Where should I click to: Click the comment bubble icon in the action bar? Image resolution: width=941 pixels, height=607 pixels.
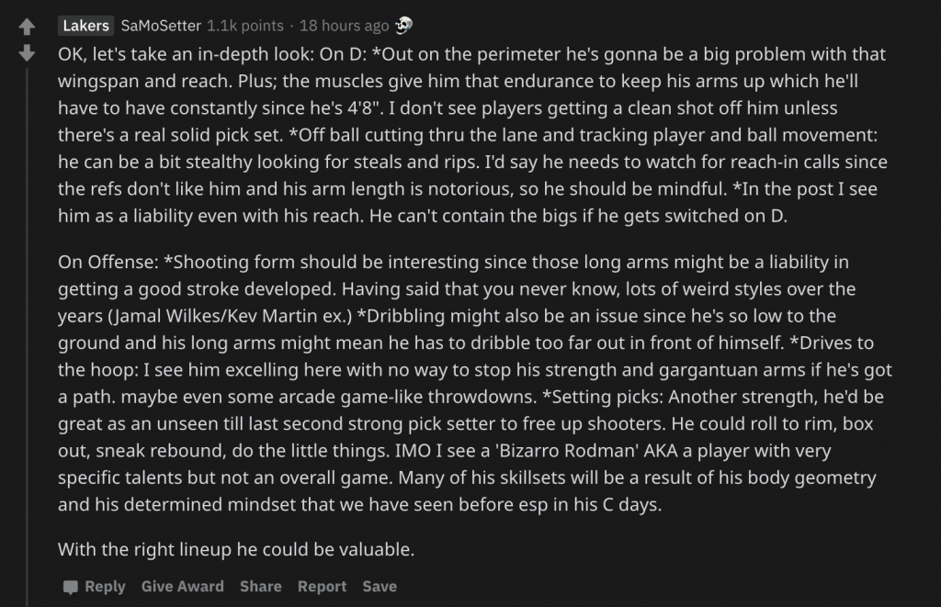point(70,586)
